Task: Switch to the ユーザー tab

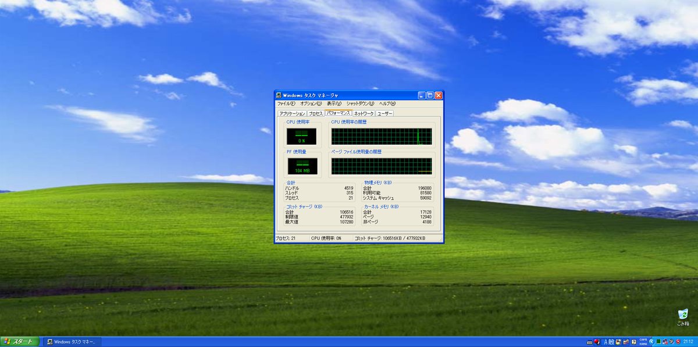Action: [x=385, y=113]
